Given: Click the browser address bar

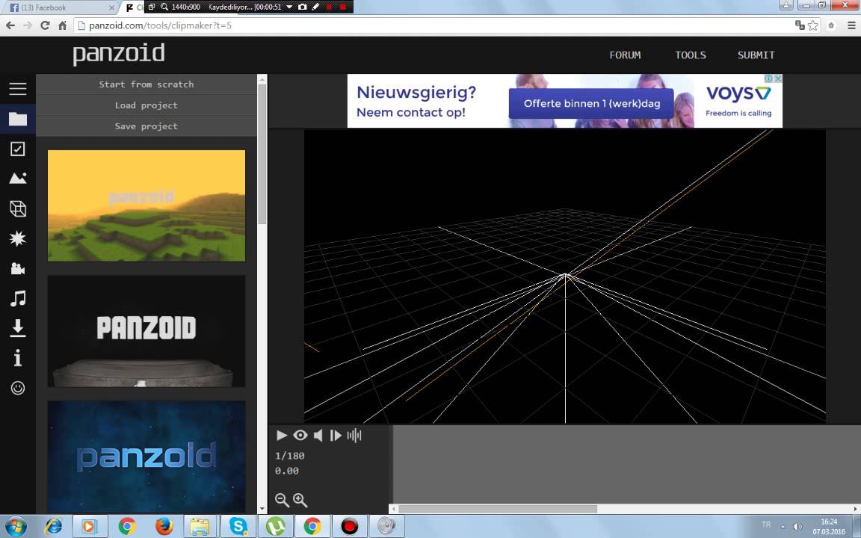Looking at the screenshot, I should (433, 25).
